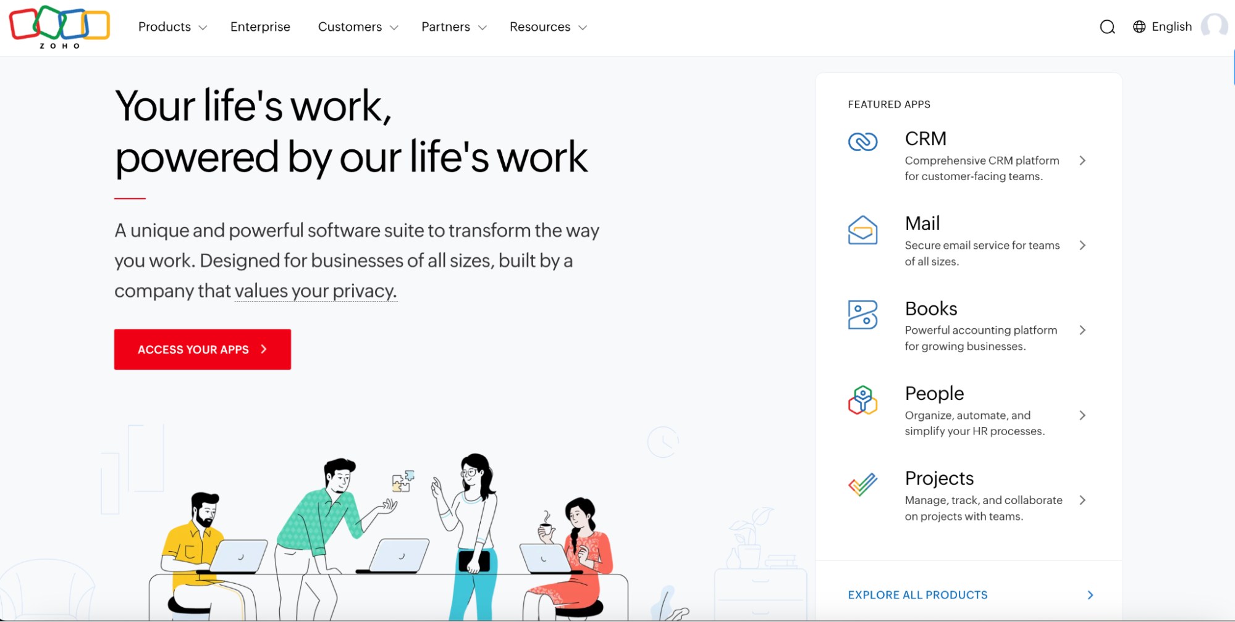Image resolution: width=1235 pixels, height=622 pixels.
Task: Expand the Resources dropdown
Action: 547,27
